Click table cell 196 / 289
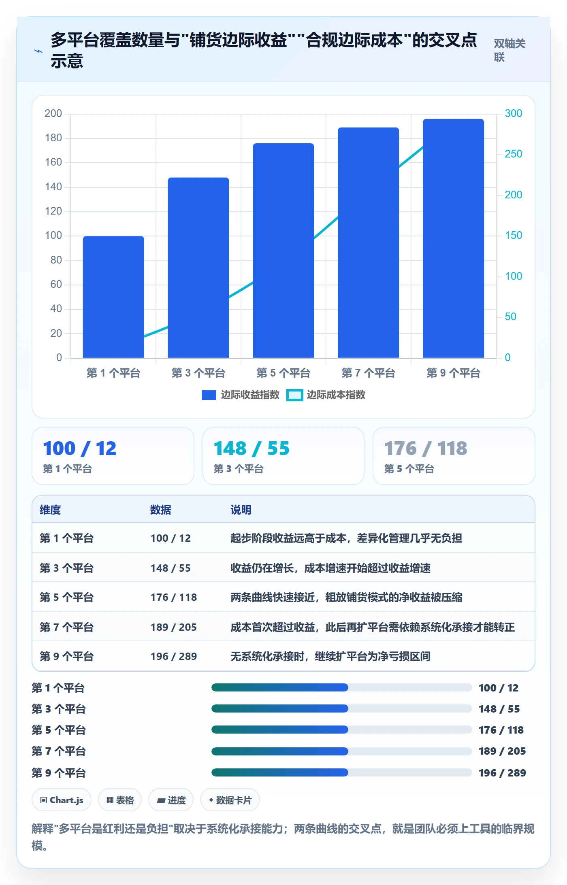567x885 pixels. point(174,656)
